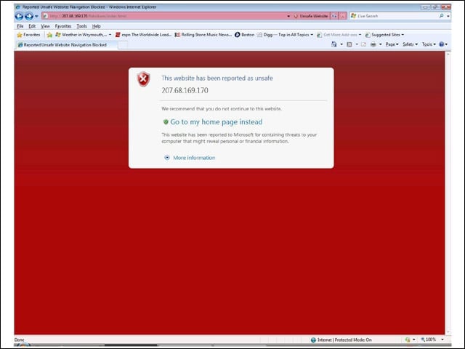Image resolution: width=465 pixels, height=349 pixels.
Task: Expand the Digg feed dropdown arrow
Action: point(312,35)
